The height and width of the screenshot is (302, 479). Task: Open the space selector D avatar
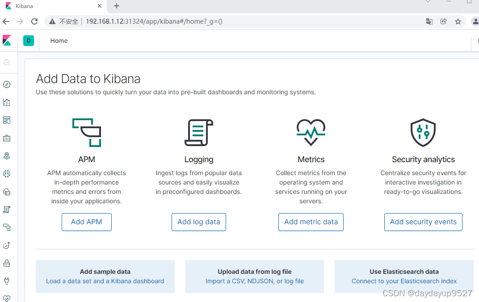pos(29,41)
